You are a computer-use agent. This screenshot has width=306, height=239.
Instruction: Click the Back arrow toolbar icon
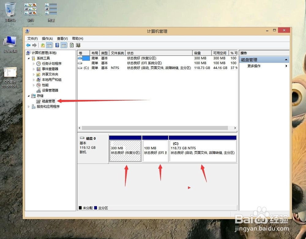point(28,45)
